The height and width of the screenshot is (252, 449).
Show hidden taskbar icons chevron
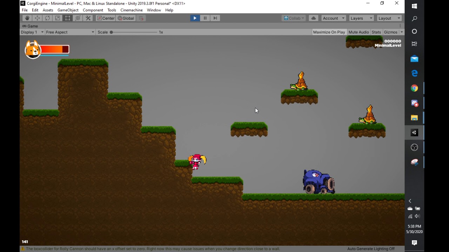(x=410, y=201)
